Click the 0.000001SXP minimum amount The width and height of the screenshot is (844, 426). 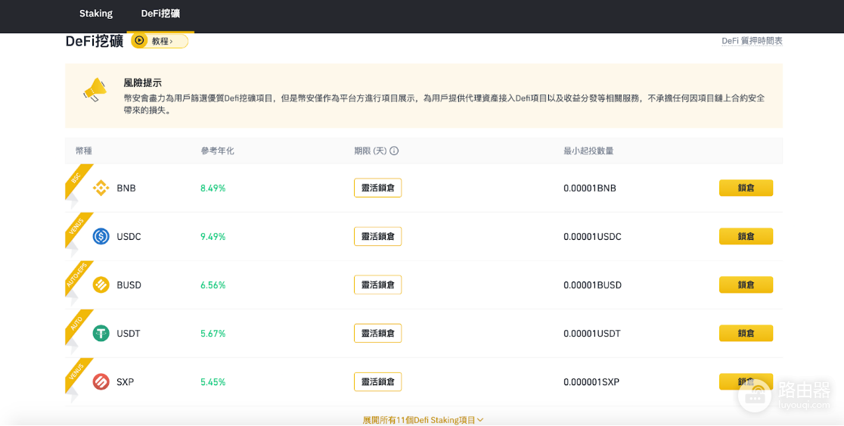[591, 382]
